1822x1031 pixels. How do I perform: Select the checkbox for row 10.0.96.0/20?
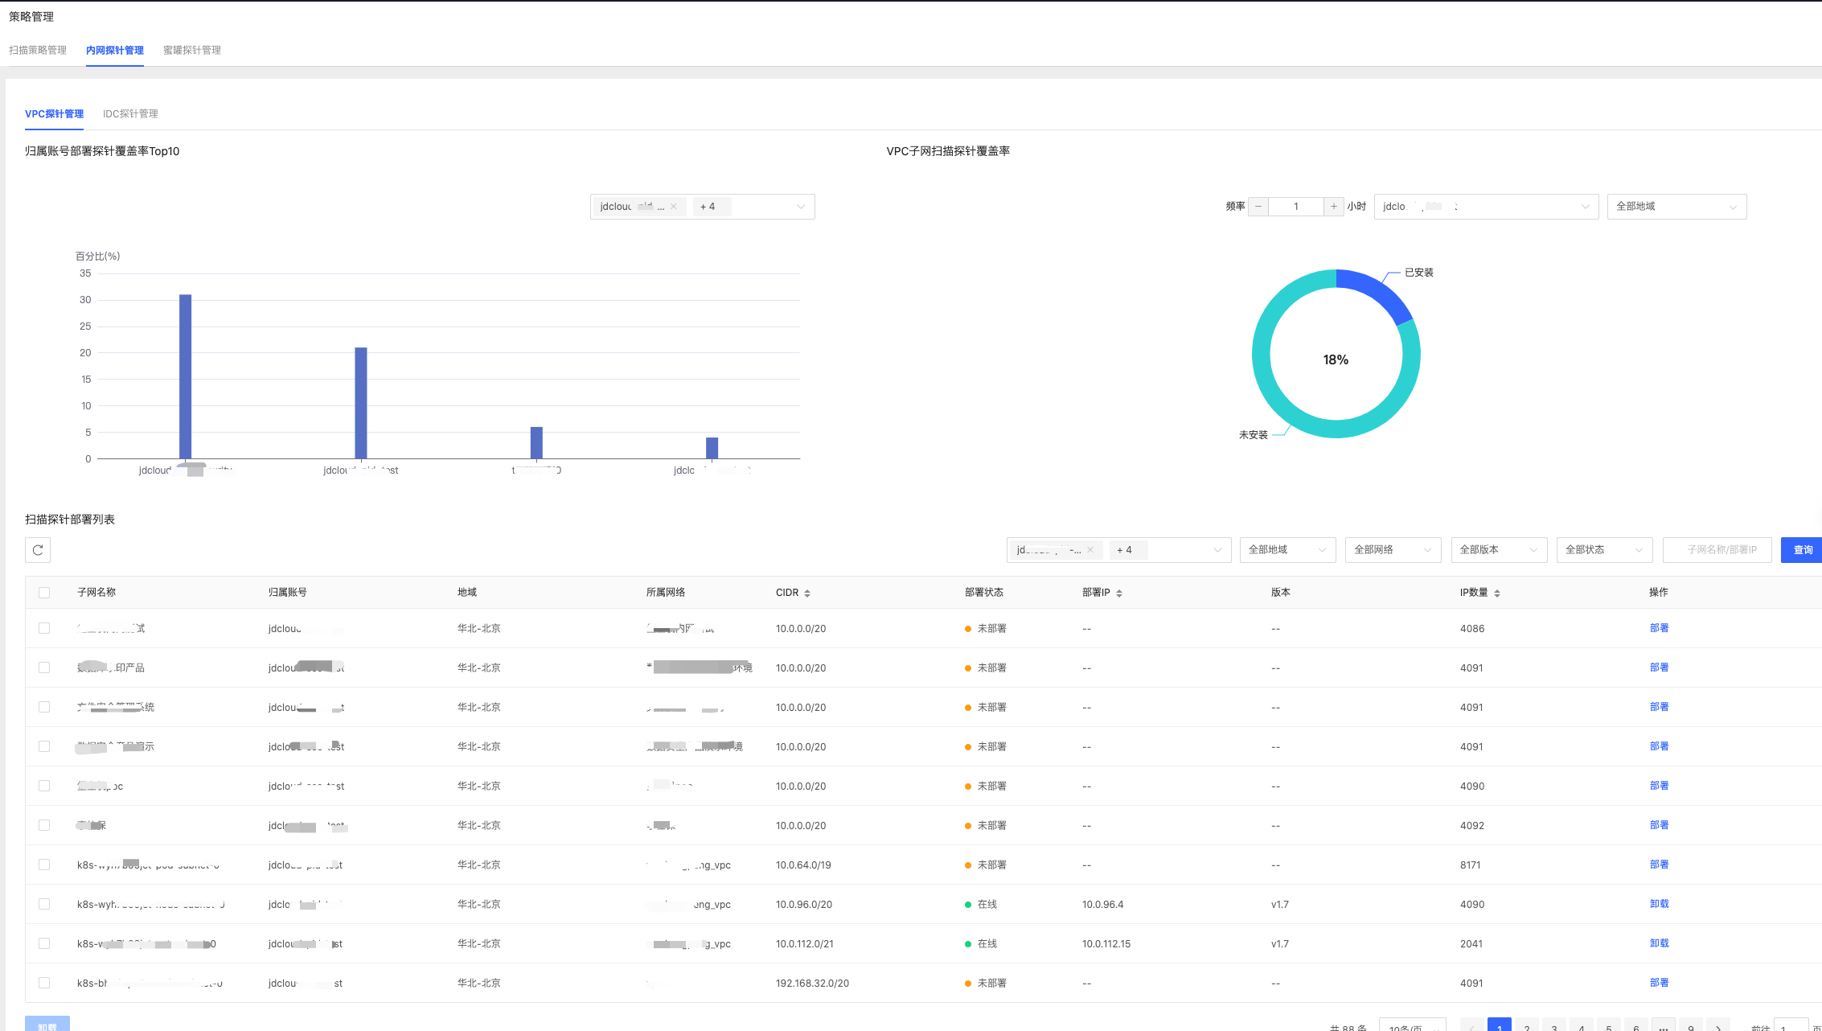(44, 904)
